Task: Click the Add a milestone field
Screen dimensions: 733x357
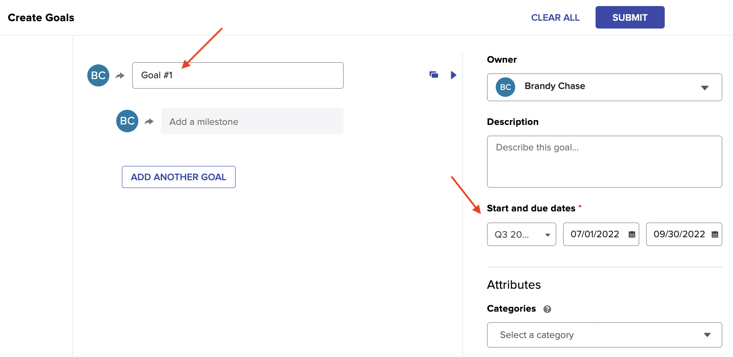Action: tap(252, 121)
